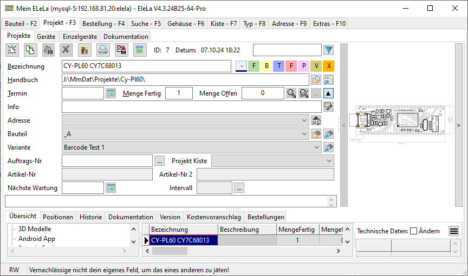Enable the Ändern checkbox
Viewport: 468px width, 276px height.
pyautogui.click(x=413, y=231)
